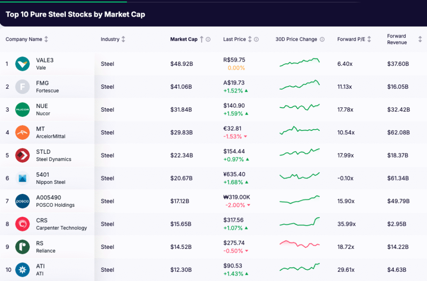The height and width of the screenshot is (281, 427).
Task: Open the VALE3 ticker entry
Action: [x=46, y=60]
